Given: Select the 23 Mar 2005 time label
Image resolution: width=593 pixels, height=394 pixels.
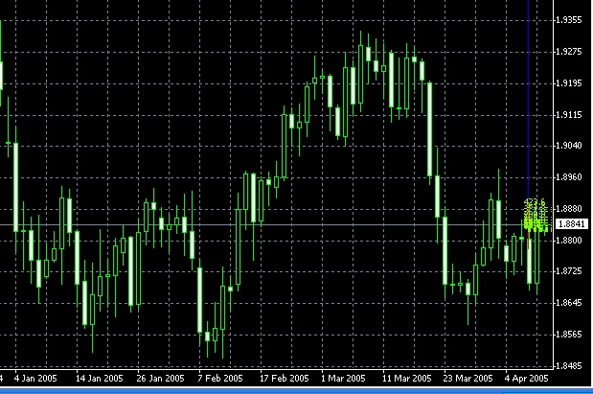Looking at the screenshot, I should (468, 378).
